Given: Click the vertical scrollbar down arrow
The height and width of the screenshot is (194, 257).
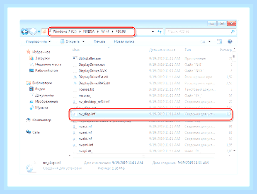Looking at the screenshot, I should pyautogui.click(x=234, y=151).
